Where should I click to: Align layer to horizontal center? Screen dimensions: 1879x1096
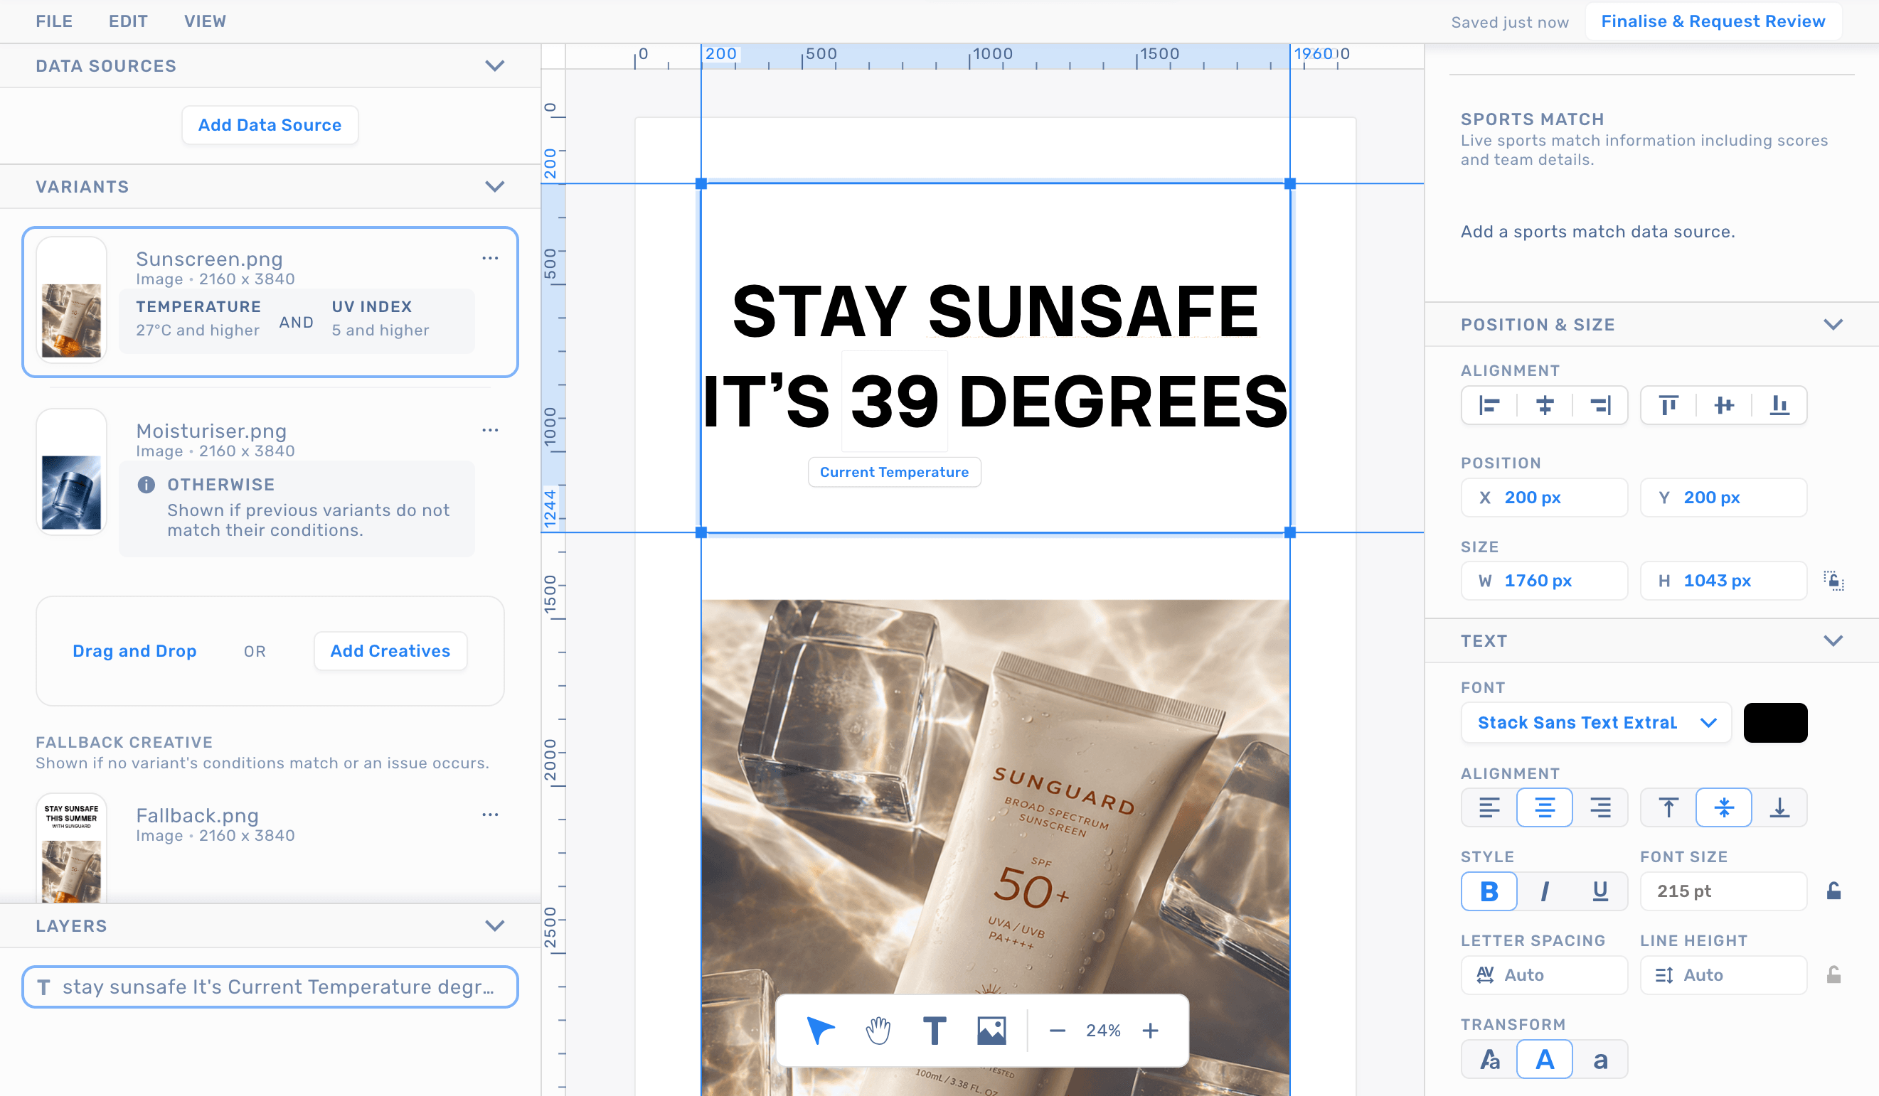point(1545,405)
